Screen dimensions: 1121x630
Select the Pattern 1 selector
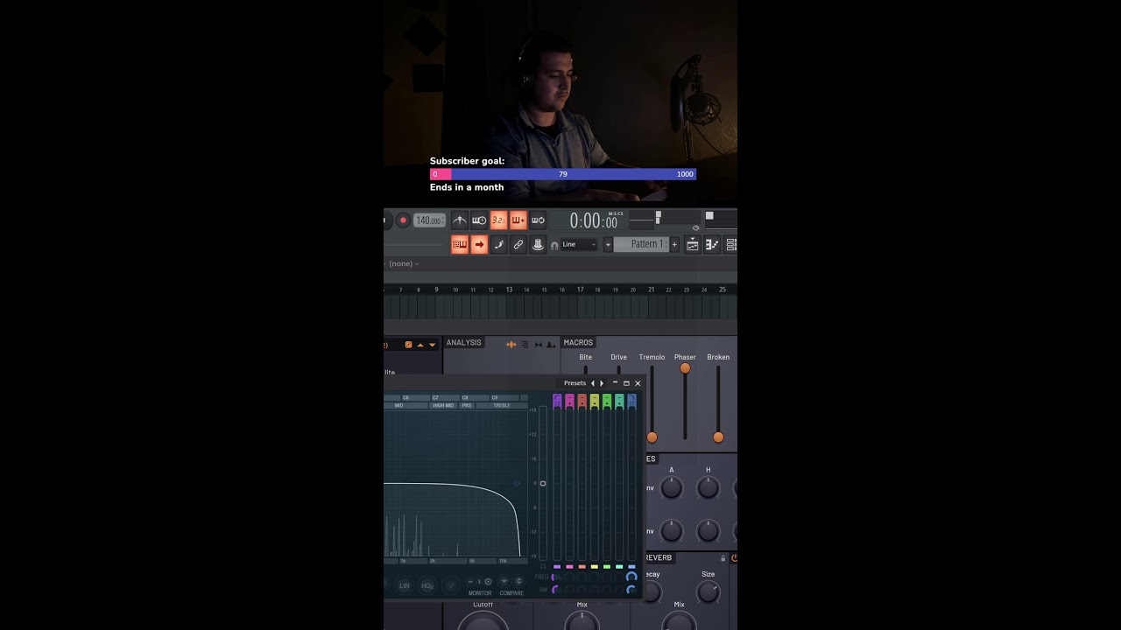pos(641,244)
